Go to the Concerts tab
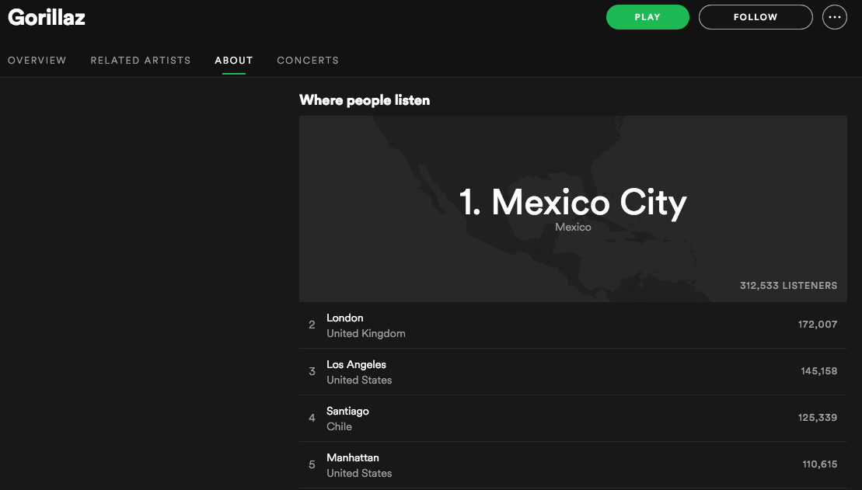 click(x=308, y=61)
